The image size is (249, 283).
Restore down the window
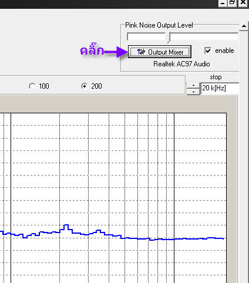tap(233, 3)
